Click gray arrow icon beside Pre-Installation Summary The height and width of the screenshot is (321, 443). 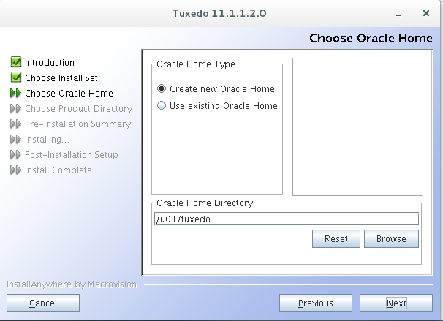tap(15, 124)
